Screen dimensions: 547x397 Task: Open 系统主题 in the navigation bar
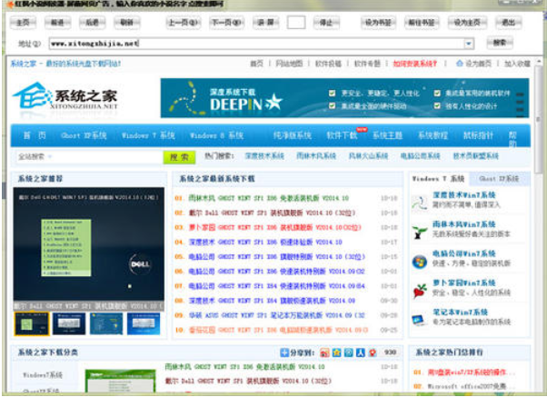point(388,135)
